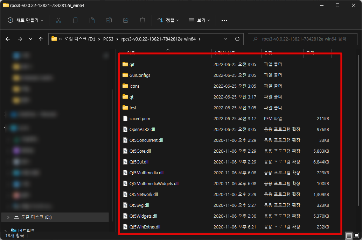
Task: Open the 정렬 (Sort) dropdown
Action: click(168, 20)
